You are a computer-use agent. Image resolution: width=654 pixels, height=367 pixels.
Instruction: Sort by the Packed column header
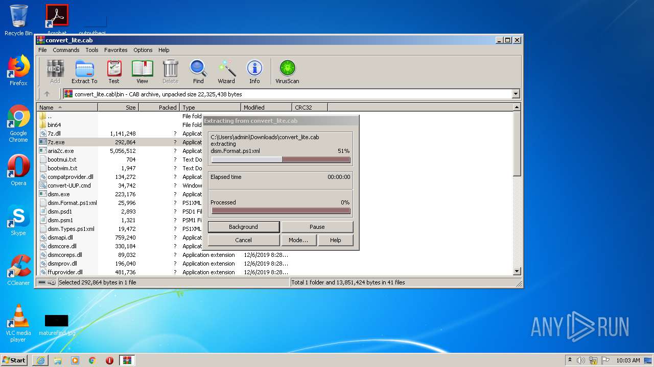(x=159, y=108)
